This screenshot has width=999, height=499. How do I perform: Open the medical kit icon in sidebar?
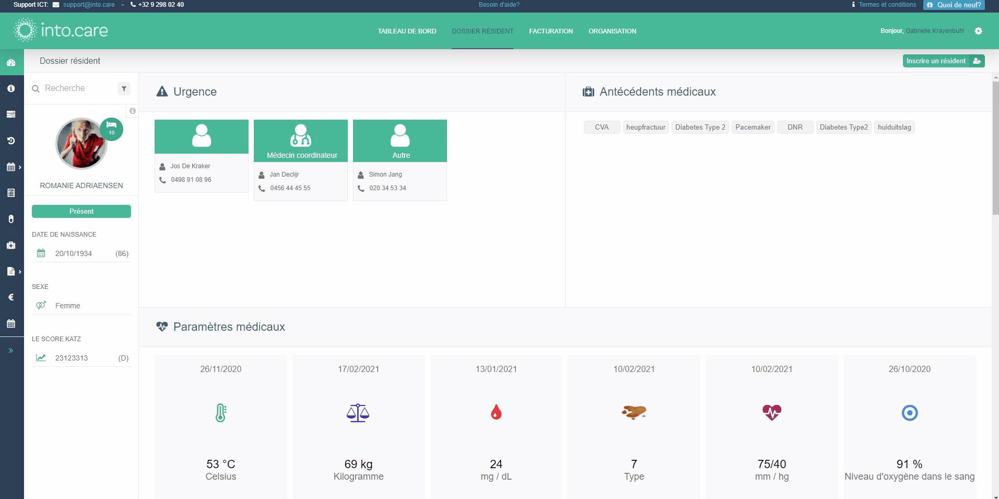[11, 245]
